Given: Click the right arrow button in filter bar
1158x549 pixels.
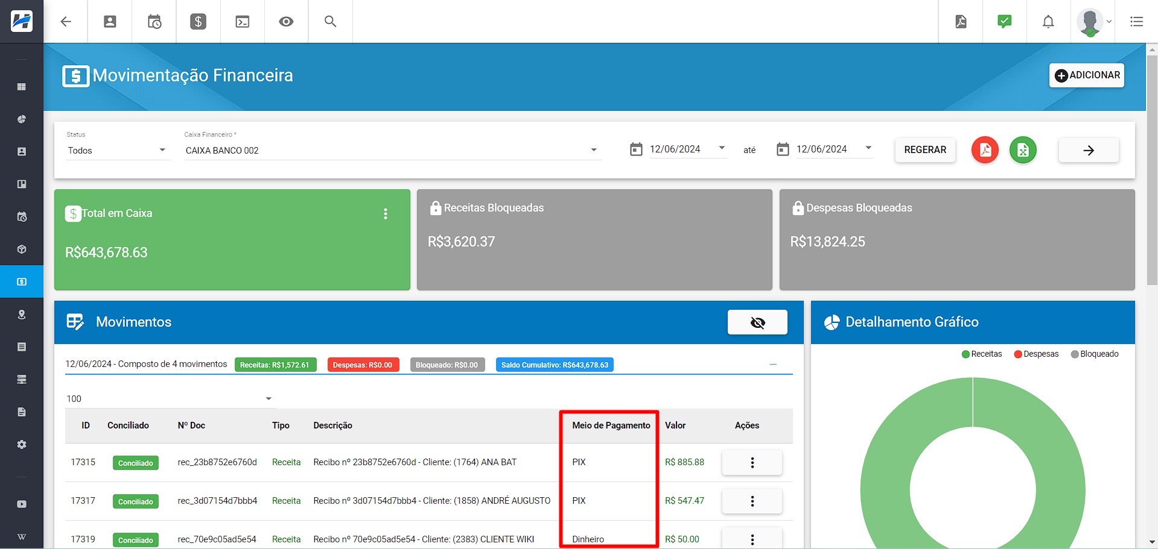Looking at the screenshot, I should coord(1089,151).
